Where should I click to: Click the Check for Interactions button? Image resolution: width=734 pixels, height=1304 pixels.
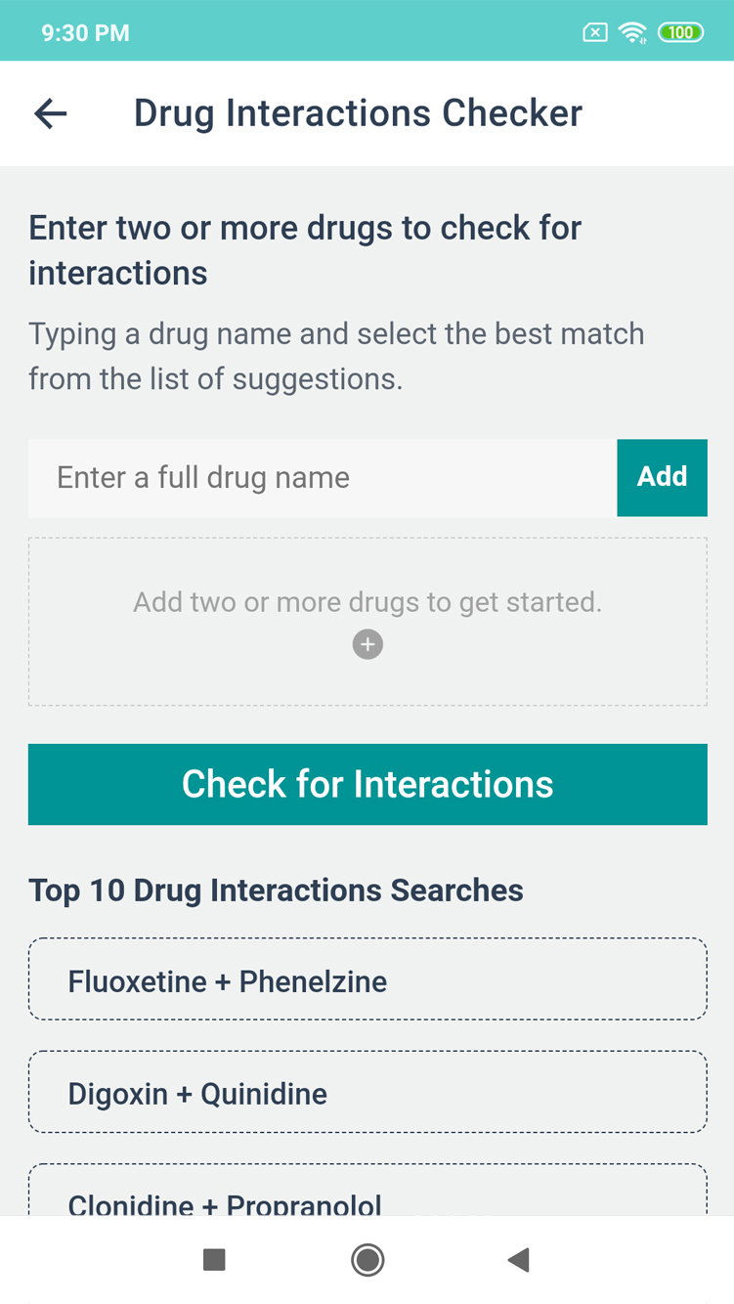tap(367, 784)
